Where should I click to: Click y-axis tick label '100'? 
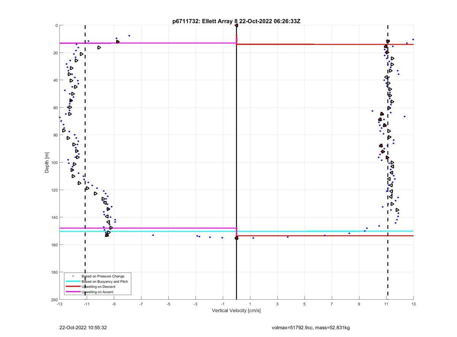(54, 163)
